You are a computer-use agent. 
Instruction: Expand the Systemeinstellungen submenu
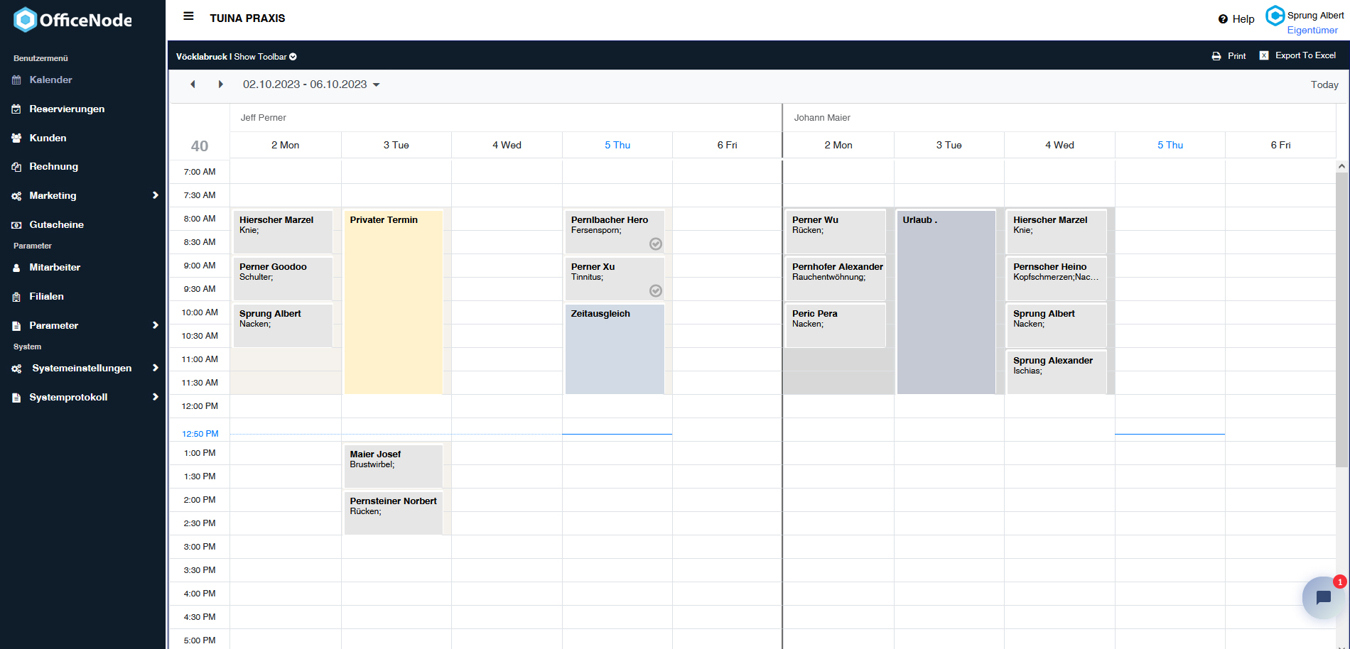155,368
